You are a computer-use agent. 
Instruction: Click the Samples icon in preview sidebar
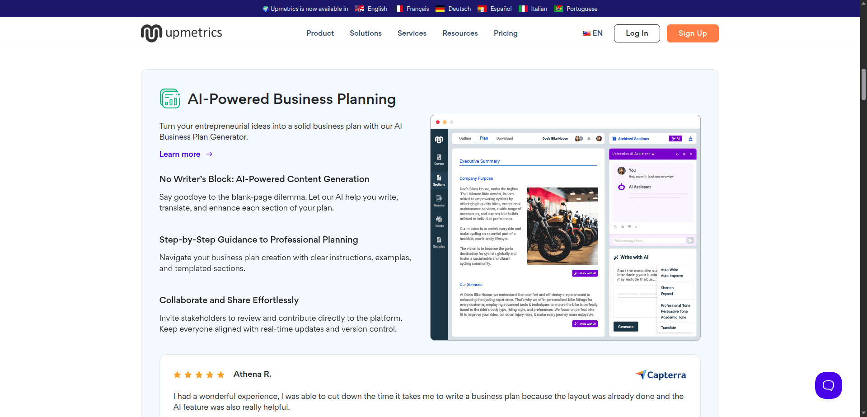click(439, 242)
